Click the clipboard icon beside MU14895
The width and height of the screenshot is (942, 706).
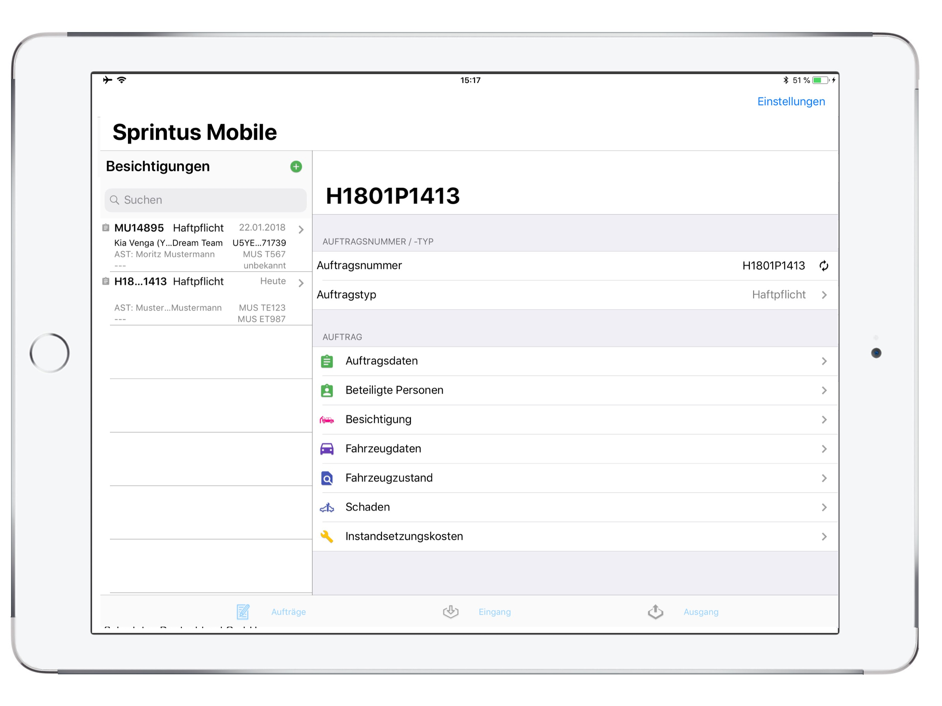pos(106,228)
